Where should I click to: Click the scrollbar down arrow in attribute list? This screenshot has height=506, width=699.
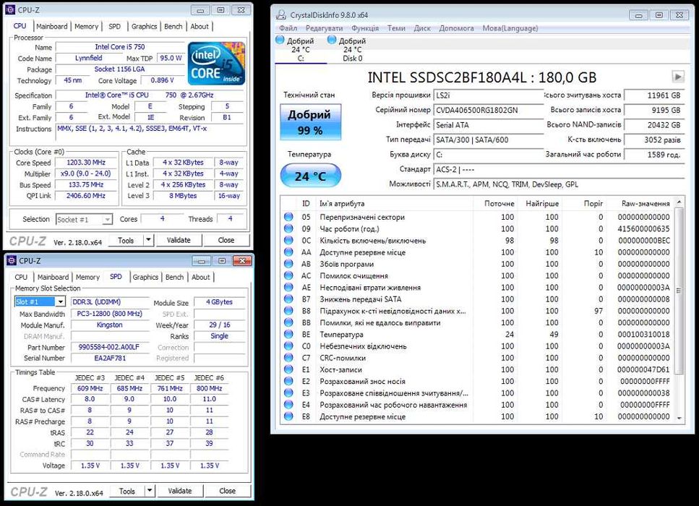679,418
